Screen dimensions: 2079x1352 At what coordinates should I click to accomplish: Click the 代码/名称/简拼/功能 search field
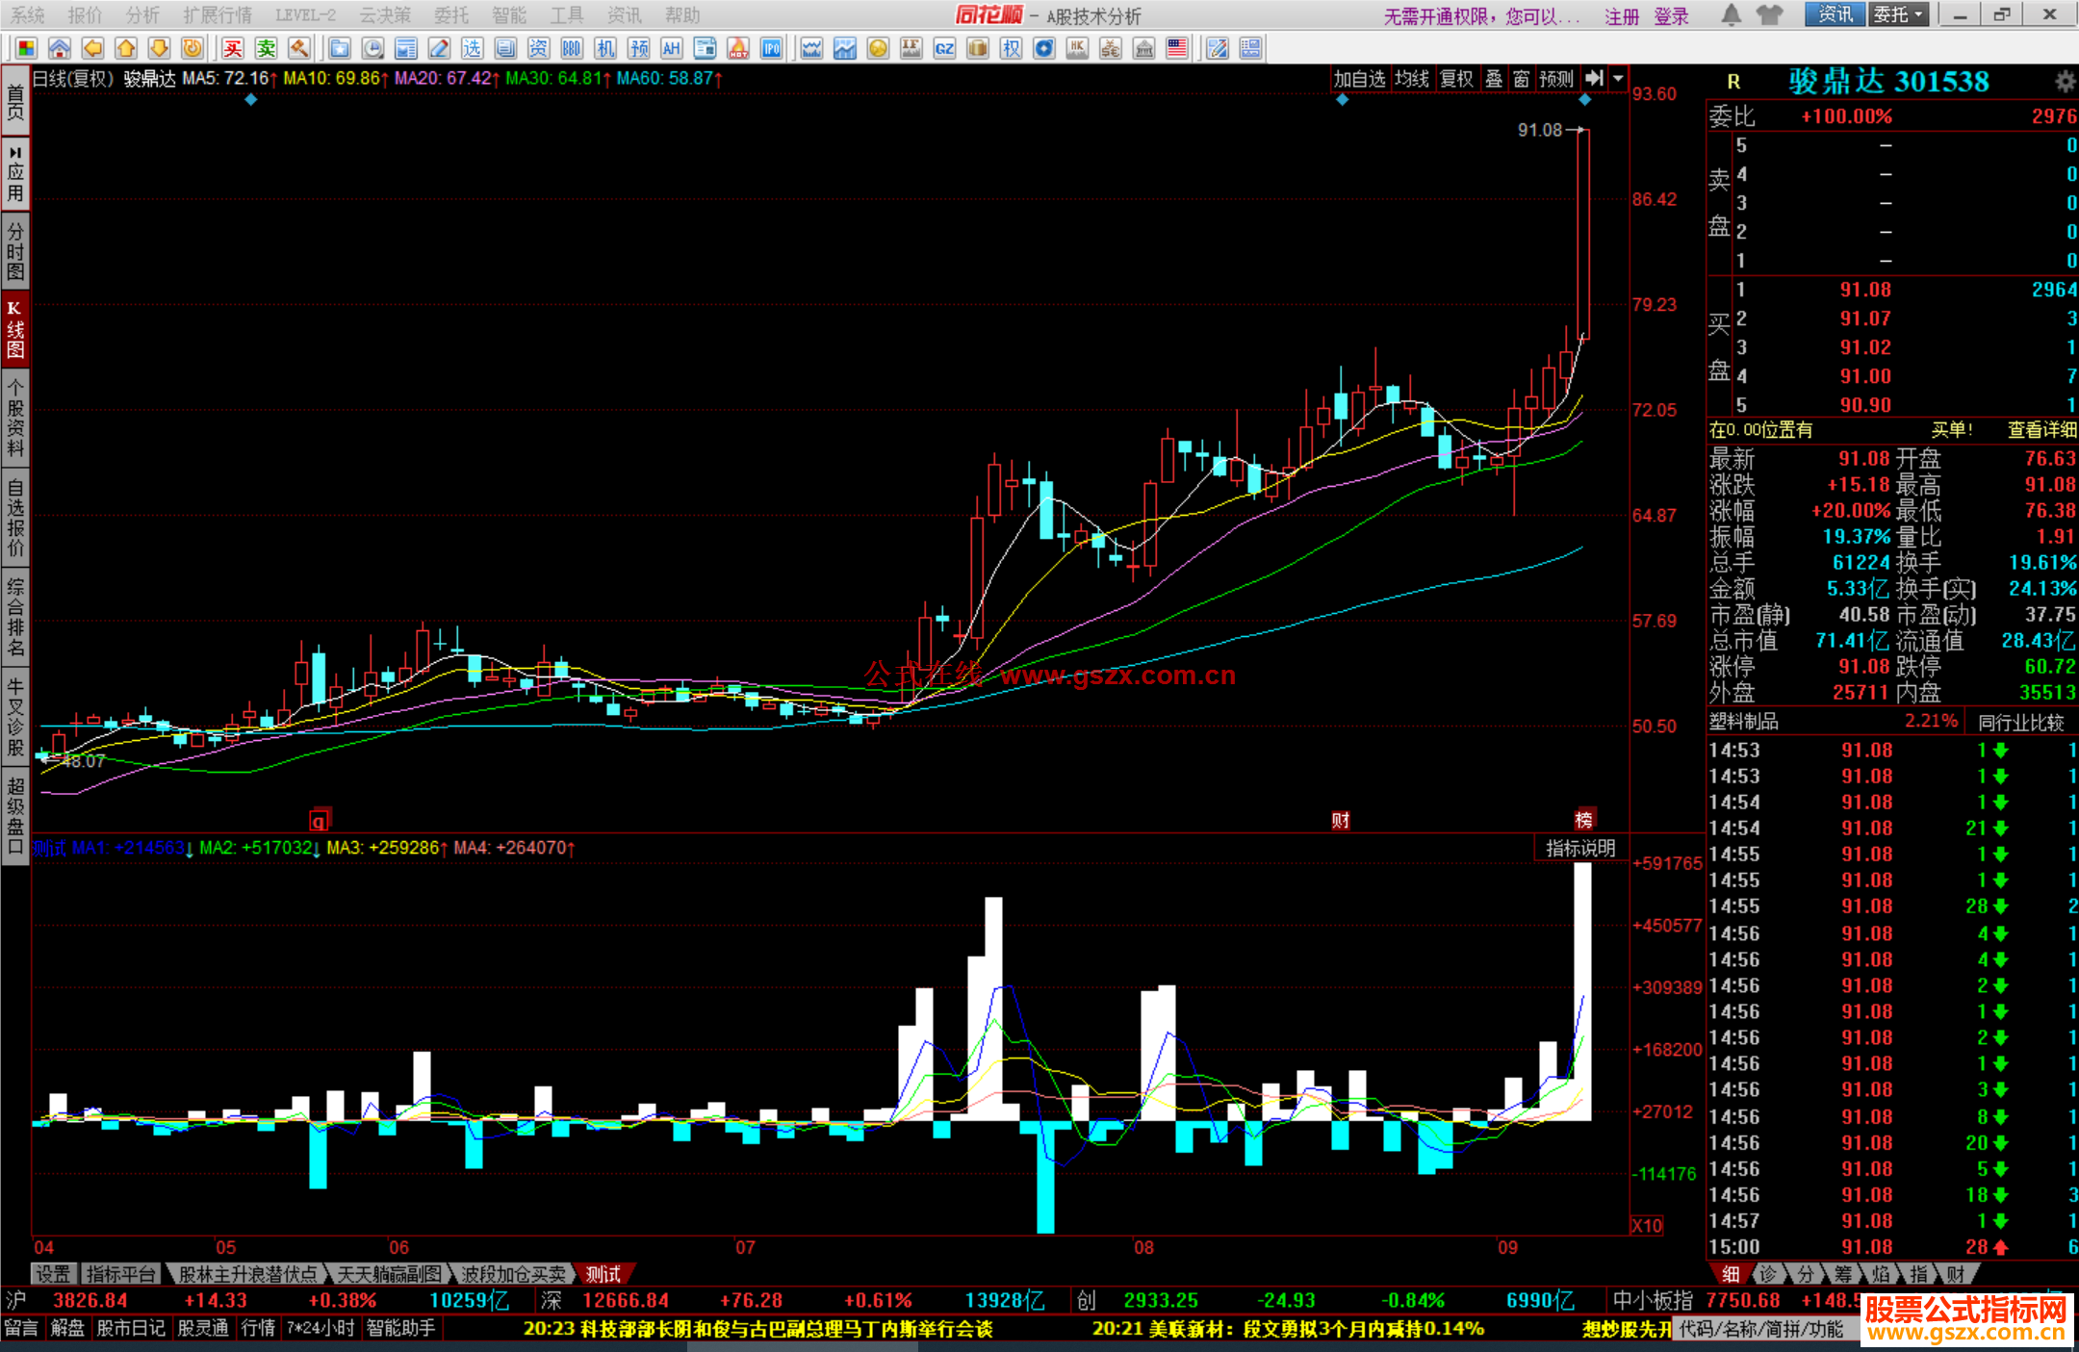(x=1761, y=1329)
